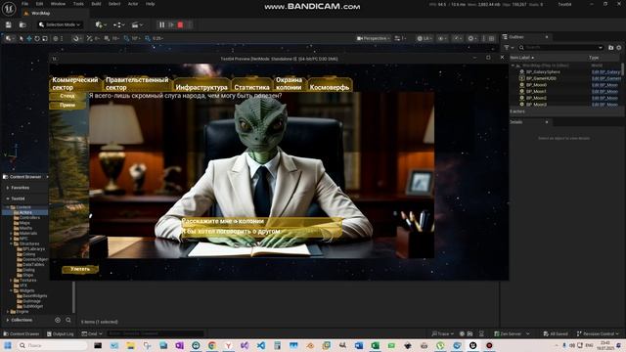The height and width of the screenshot is (352, 626).
Task: Open the Actor menu
Action: (133, 4)
